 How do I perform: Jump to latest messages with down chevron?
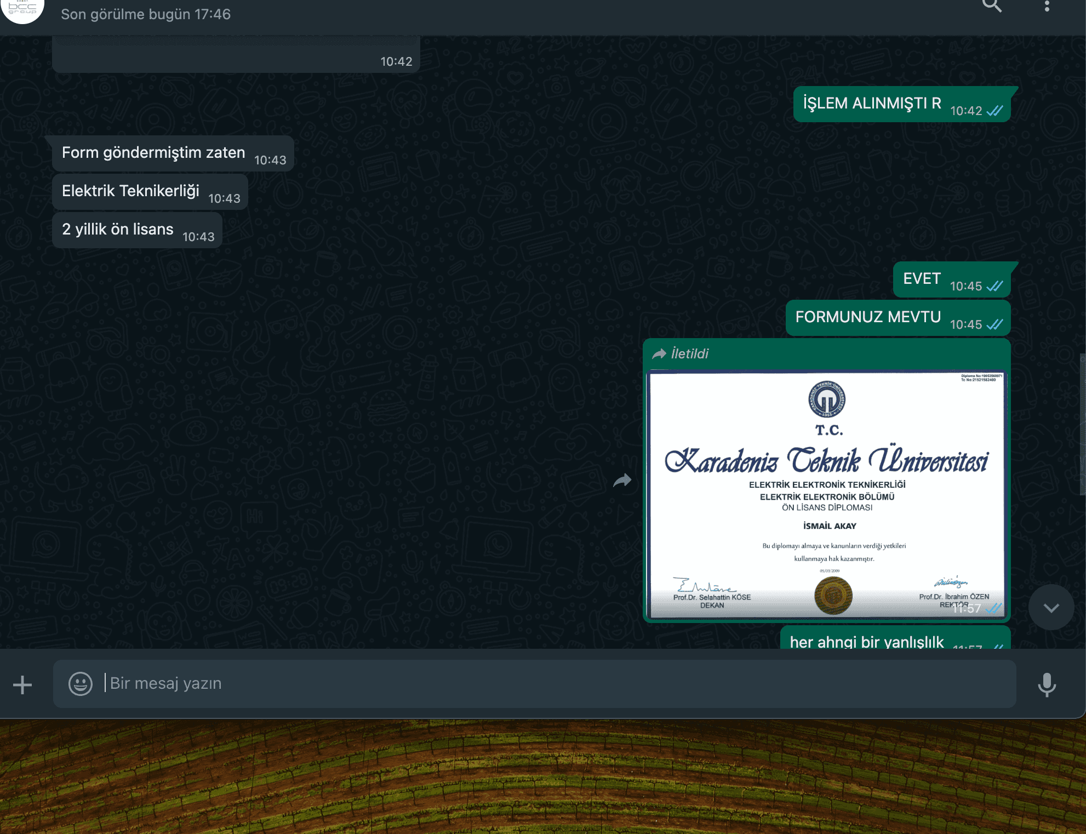coord(1051,607)
